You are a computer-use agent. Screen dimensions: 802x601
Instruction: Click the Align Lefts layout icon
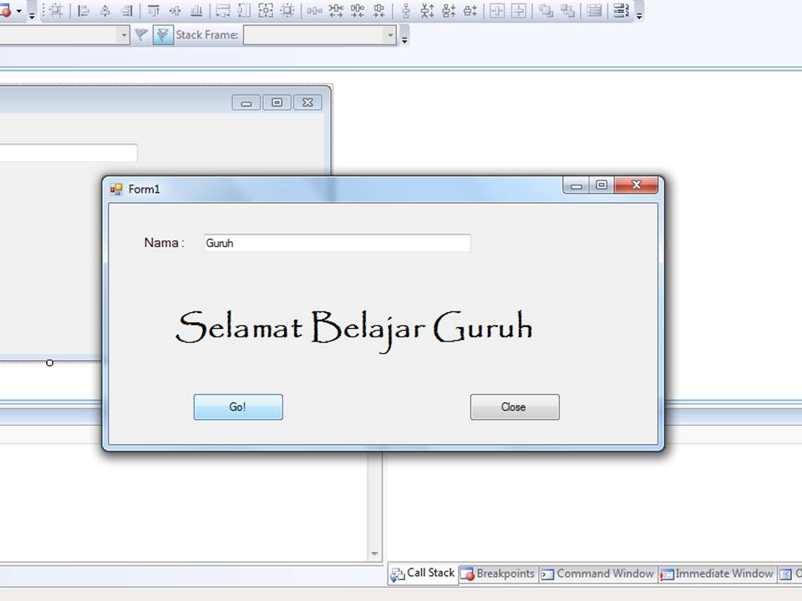pyautogui.click(x=83, y=10)
